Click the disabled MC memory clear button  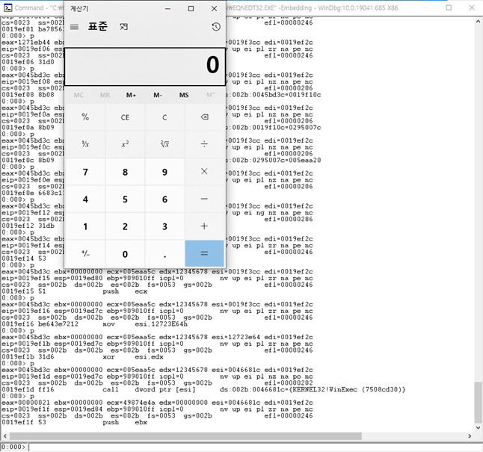point(79,95)
